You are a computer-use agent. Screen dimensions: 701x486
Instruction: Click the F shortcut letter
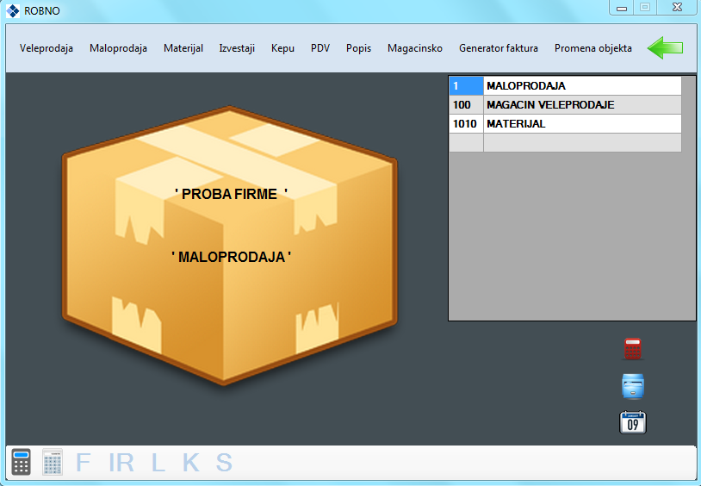(x=84, y=463)
